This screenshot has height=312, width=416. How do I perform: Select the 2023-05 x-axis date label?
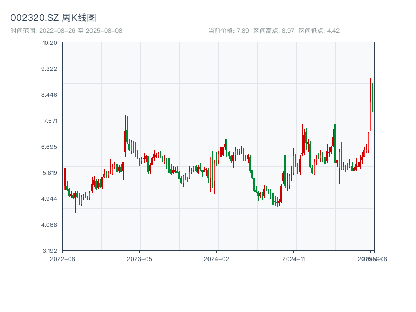[x=139, y=258]
